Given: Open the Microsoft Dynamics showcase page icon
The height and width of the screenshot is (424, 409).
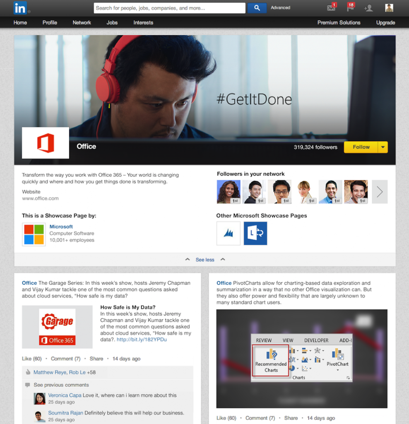Looking at the screenshot, I should pos(228,233).
